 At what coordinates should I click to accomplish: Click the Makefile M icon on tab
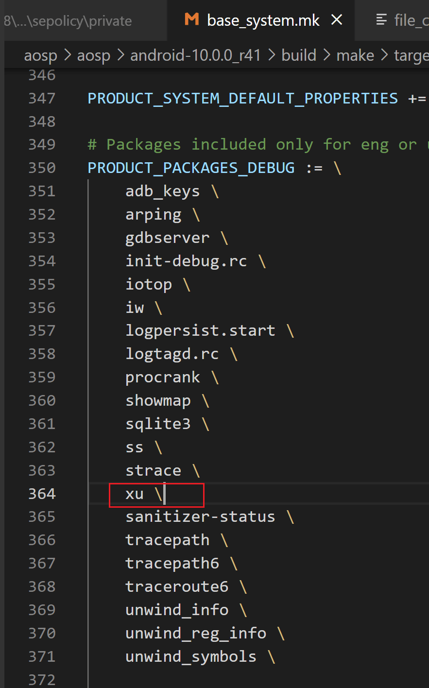click(192, 20)
